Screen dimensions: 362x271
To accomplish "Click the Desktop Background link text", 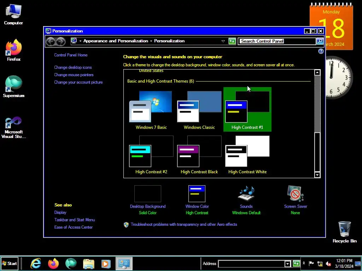I will [x=147, y=206].
